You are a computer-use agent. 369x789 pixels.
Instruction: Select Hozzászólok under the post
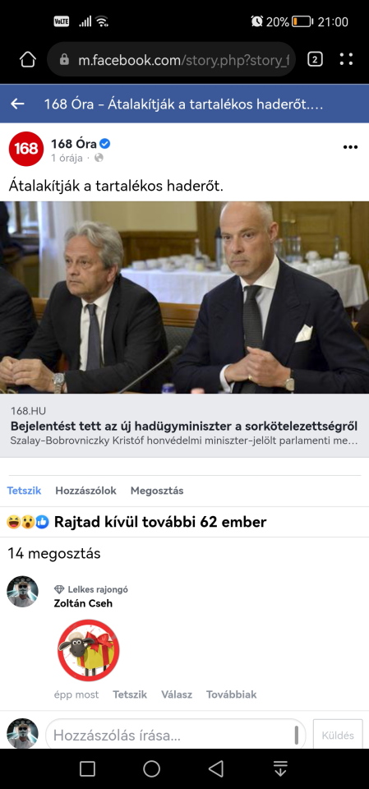tap(86, 491)
